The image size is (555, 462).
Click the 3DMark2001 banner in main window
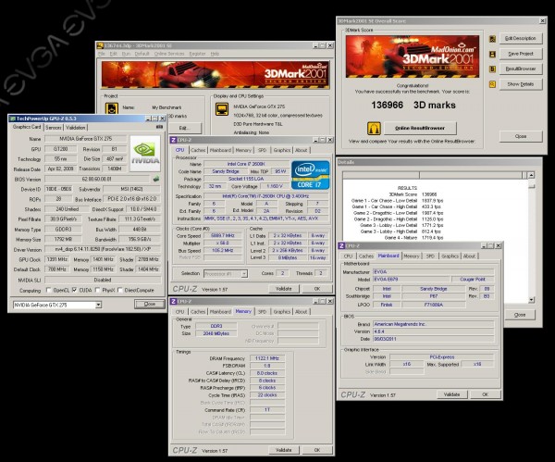click(216, 74)
